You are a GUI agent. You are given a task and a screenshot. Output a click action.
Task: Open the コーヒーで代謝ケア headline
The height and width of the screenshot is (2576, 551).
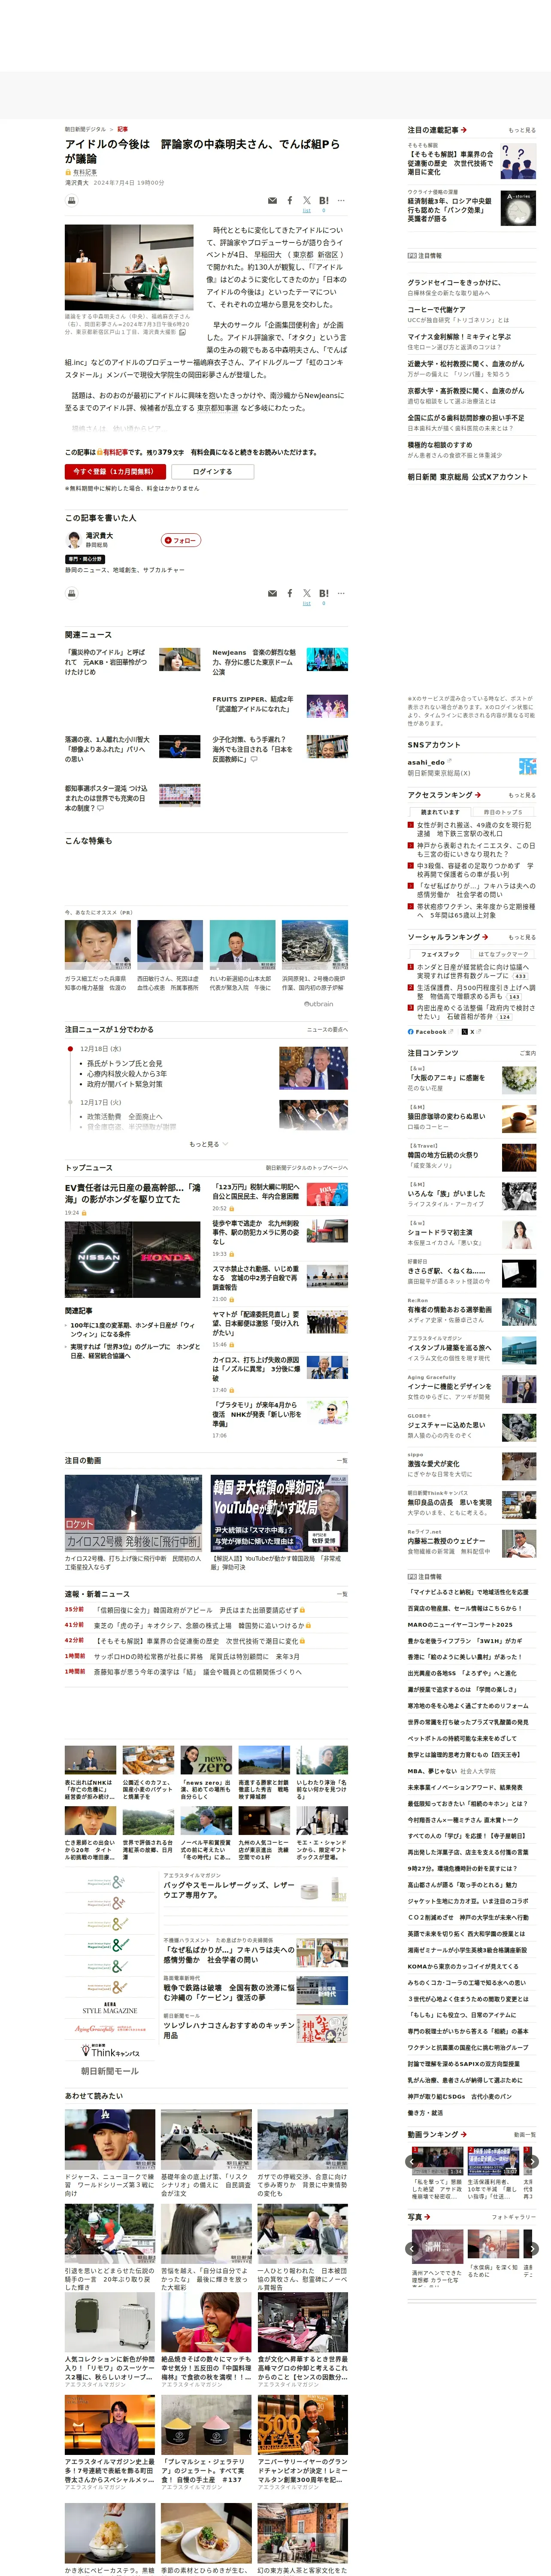click(x=436, y=310)
